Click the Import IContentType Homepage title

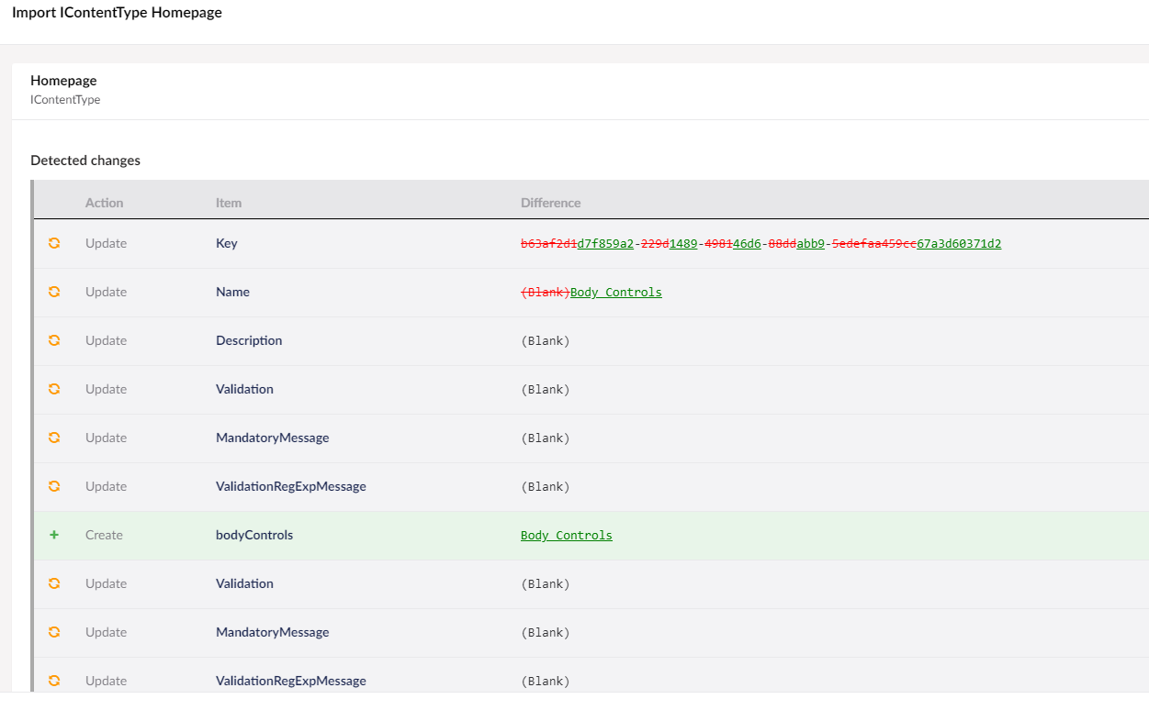tap(116, 12)
